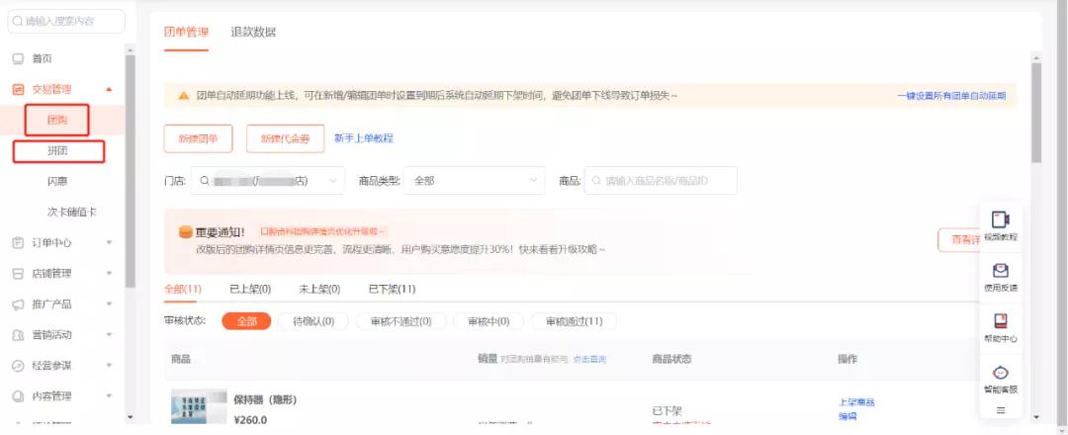Image resolution: width=1068 pixels, height=435 pixels.
Task: Click the 新建团单 button
Action: (x=198, y=138)
